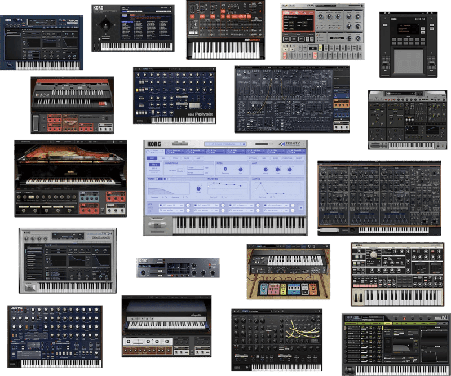The height and width of the screenshot is (376, 451).
Task: Click the save icon beside Trinity's program name
Action: [244, 144]
